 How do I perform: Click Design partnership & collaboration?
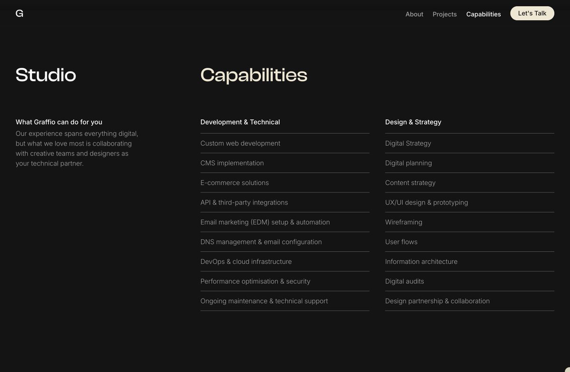pyautogui.click(x=437, y=300)
